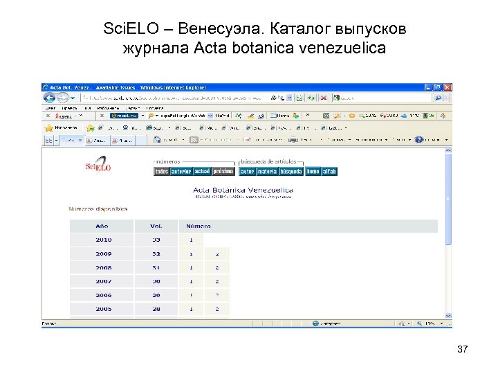Open the recent pages dropdown beside Forward
This screenshot has height=374, width=498.
[x=73, y=98]
